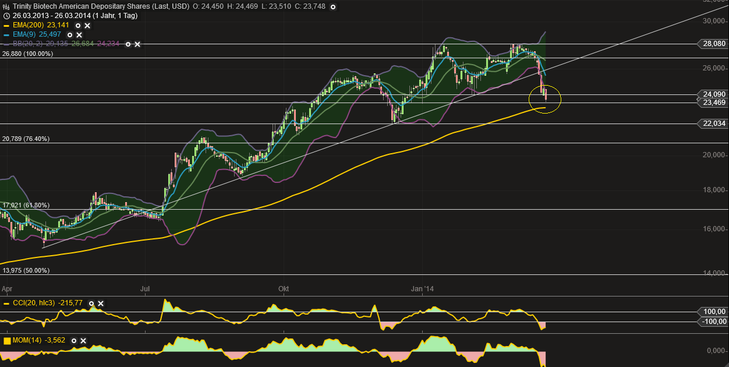Viewport: 729px width, 367px height.
Task: Click the Okt label on the time axis
Action: pyautogui.click(x=284, y=289)
